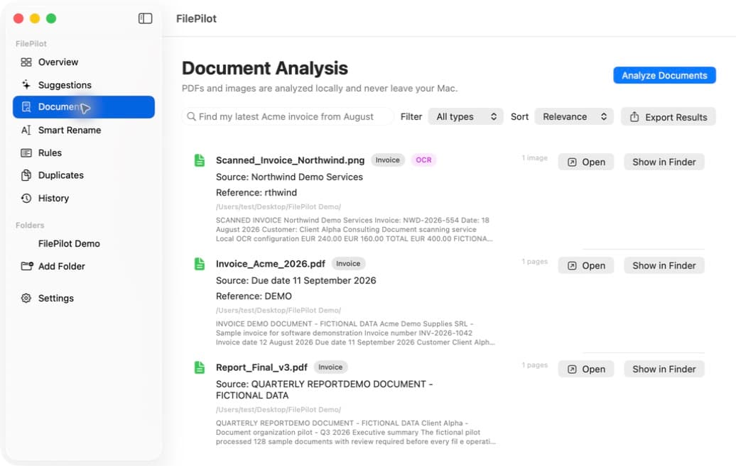Click Invoice tag on Scanned_Invoice_Northwind.png
The image size is (736, 466).
point(388,160)
